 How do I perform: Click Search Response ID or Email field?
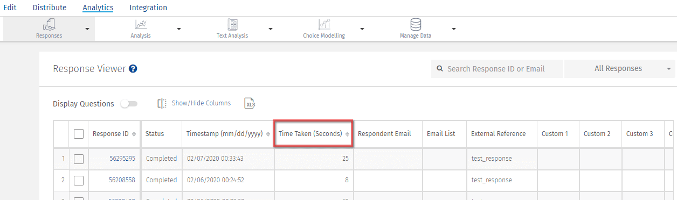(496, 69)
